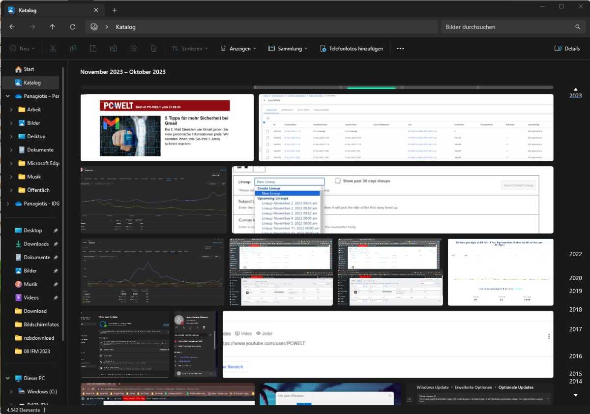Open the Anzeigen dropdown menu
The width and height of the screenshot is (590, 414).
tap(238, 49)
